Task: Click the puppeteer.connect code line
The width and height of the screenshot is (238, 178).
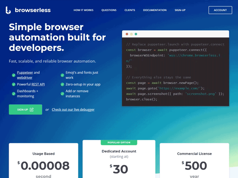Action: tap(166, 50)
